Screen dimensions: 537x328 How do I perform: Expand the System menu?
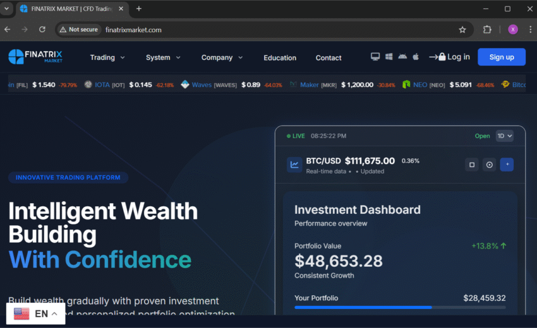163,57
